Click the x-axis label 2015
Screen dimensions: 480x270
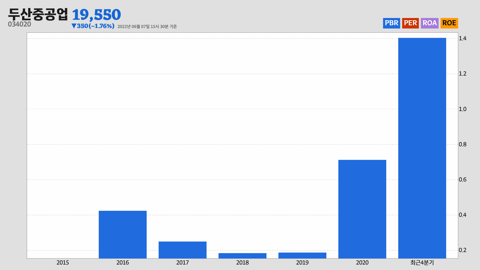pyautogui.click(x=62, y=262)
